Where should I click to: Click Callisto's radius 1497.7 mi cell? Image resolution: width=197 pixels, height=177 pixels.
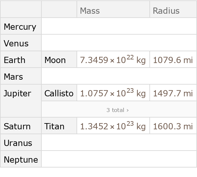(x=173, y=93)
